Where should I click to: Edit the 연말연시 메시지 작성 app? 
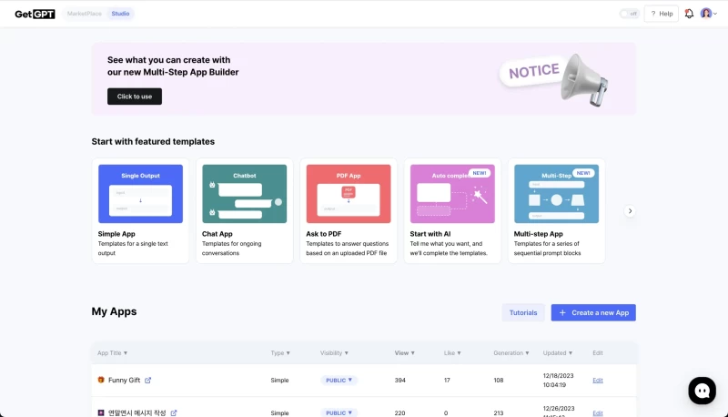tap(598, 412)
